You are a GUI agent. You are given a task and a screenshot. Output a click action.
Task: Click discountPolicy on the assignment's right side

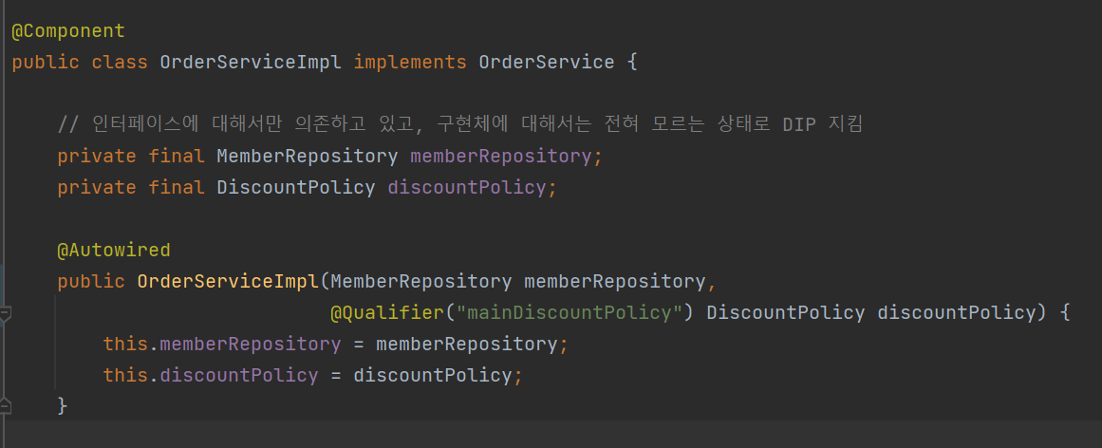432,376
